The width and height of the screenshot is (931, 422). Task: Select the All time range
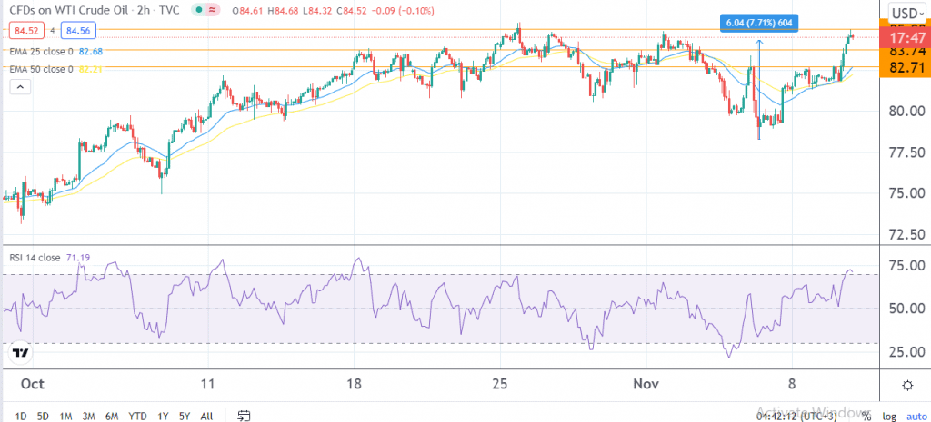coord(206,416)
